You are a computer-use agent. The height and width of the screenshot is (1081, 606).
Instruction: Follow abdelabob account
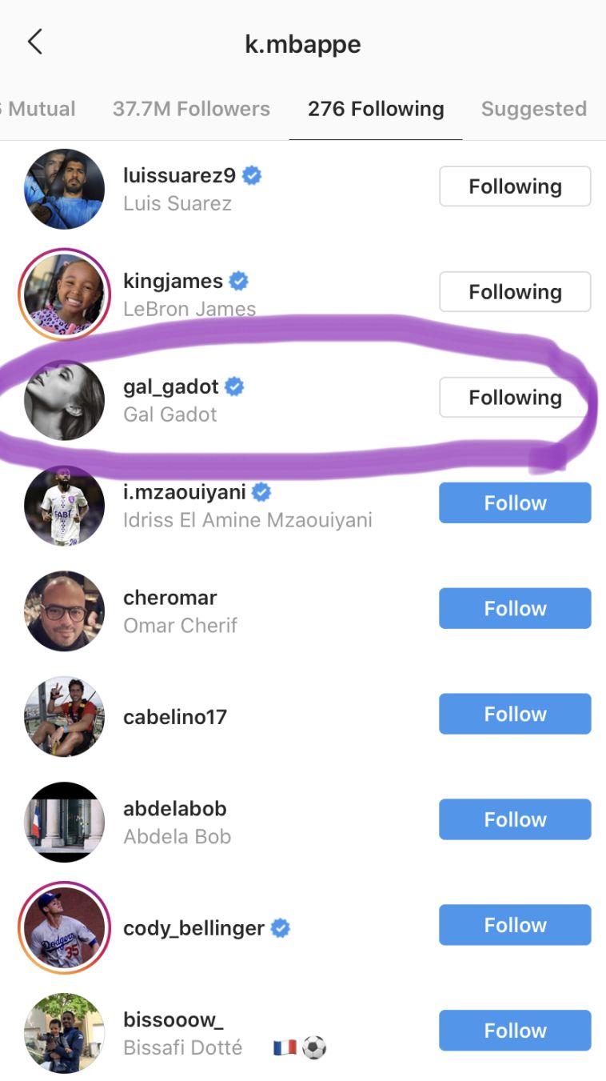pos(515,820)
